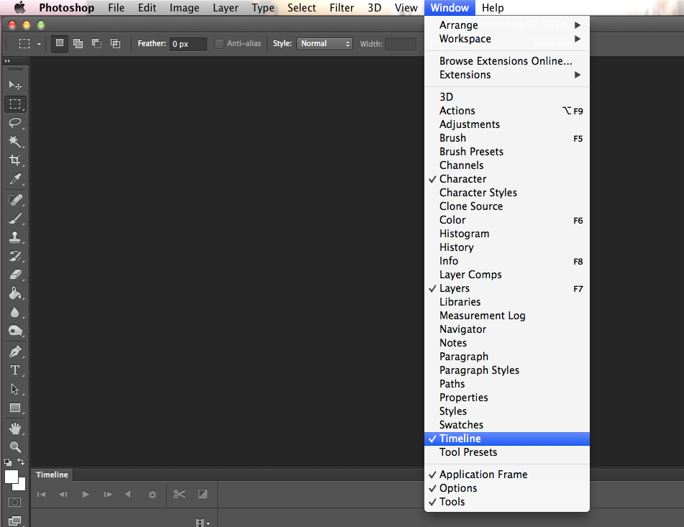The image size is (684, 527).
Task: Open the Histogram panel
Action: [507, 234]
